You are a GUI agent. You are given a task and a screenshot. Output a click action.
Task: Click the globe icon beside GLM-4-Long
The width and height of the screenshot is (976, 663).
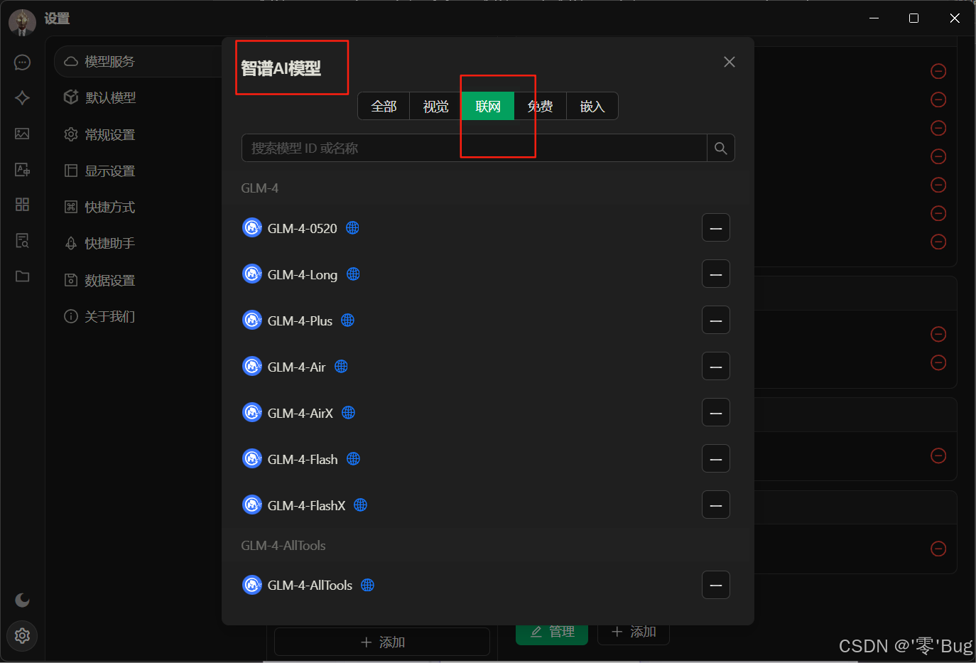[x=353, y=274]
